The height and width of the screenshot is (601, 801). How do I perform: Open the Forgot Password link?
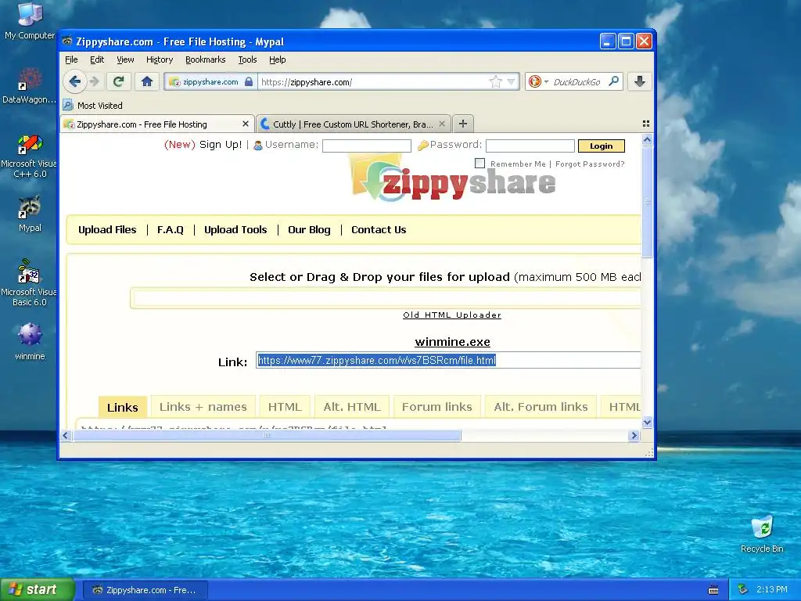click(x=590, y=164)
